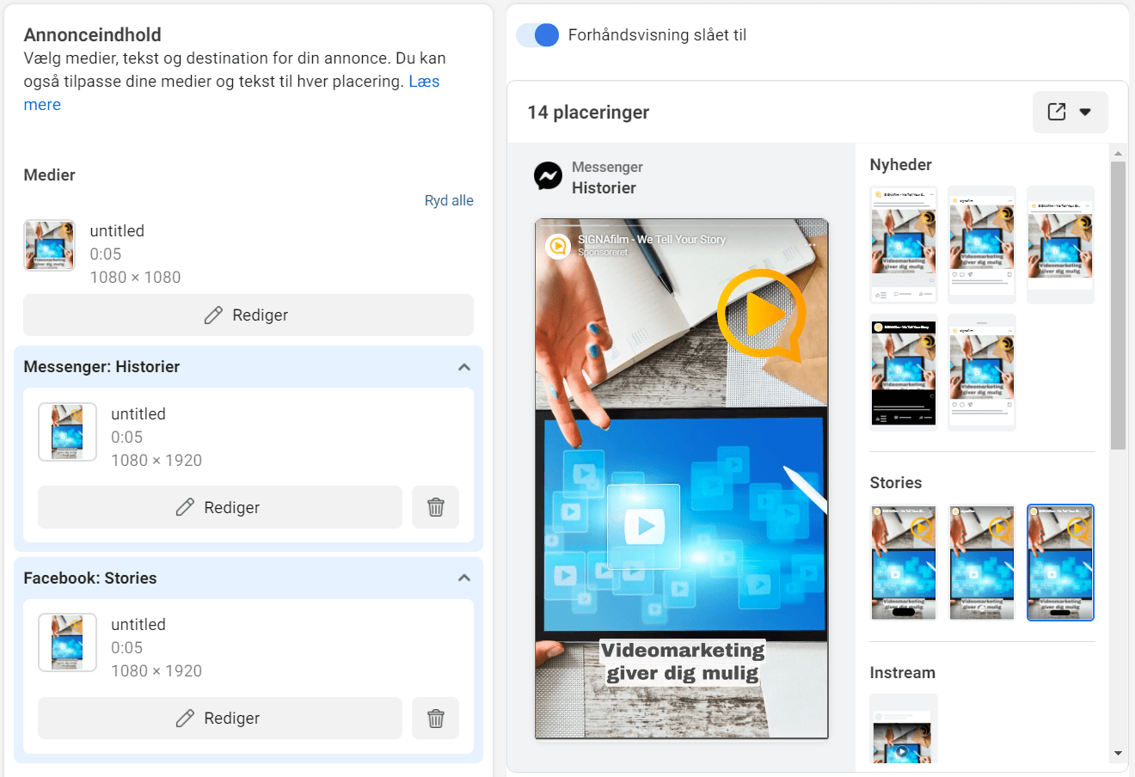Collapse the Facebook: Stories section
This screenshot has height=777, width=1135.
464,578
